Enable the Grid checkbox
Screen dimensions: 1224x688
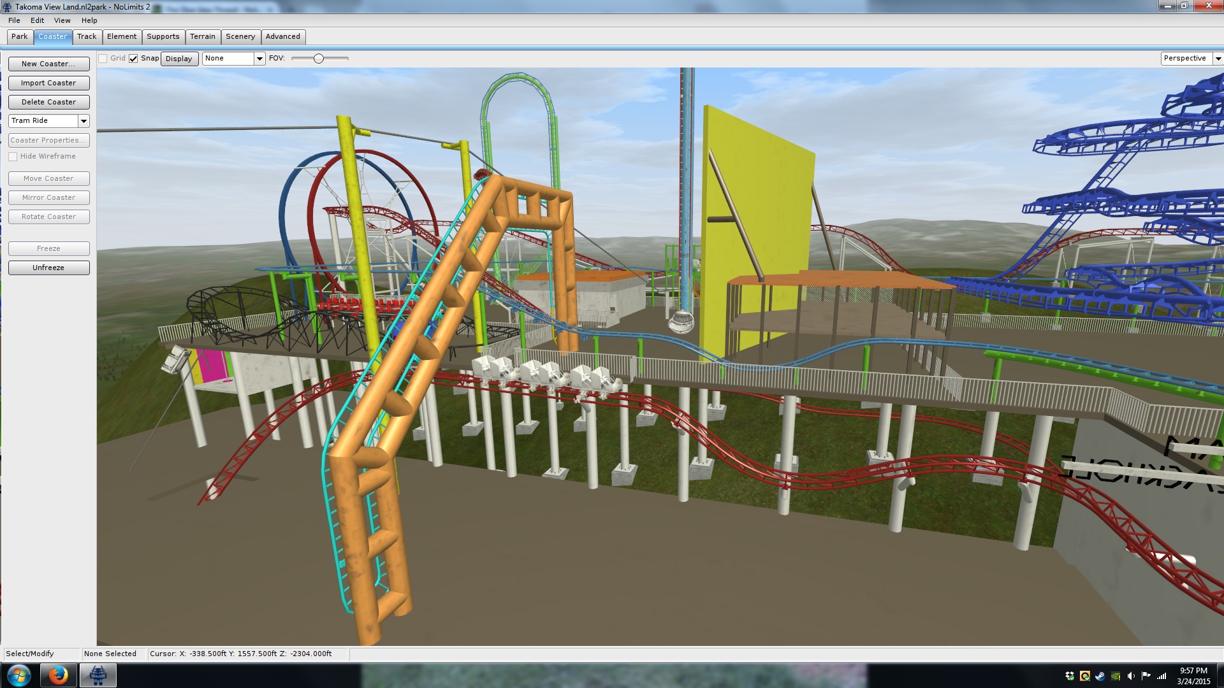103,59
